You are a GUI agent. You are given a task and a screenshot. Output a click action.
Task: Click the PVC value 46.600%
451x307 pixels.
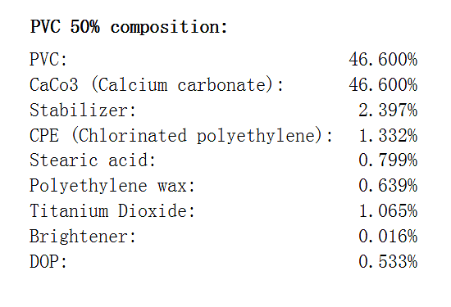click(383, 60)
